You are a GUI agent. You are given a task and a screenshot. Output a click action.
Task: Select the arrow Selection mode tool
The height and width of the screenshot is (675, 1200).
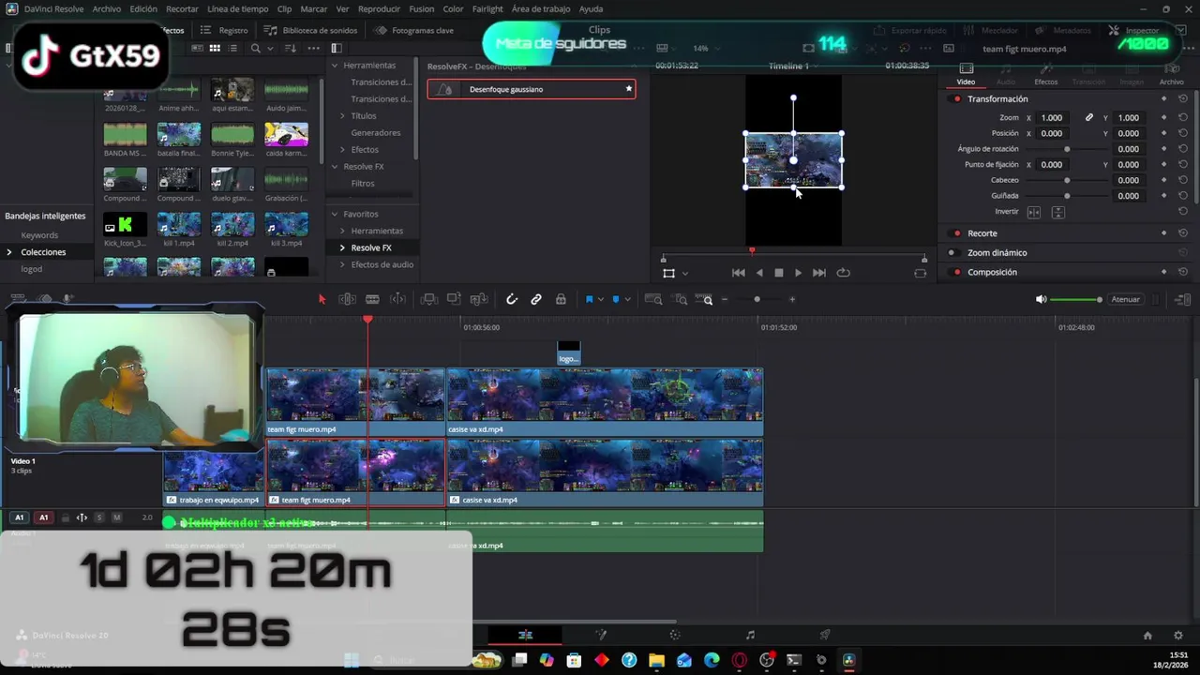coord(322,299)
